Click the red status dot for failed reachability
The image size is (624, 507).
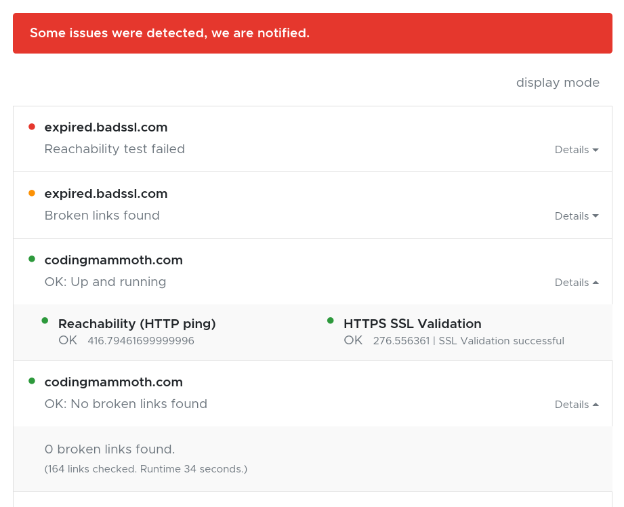pos(32,127)
